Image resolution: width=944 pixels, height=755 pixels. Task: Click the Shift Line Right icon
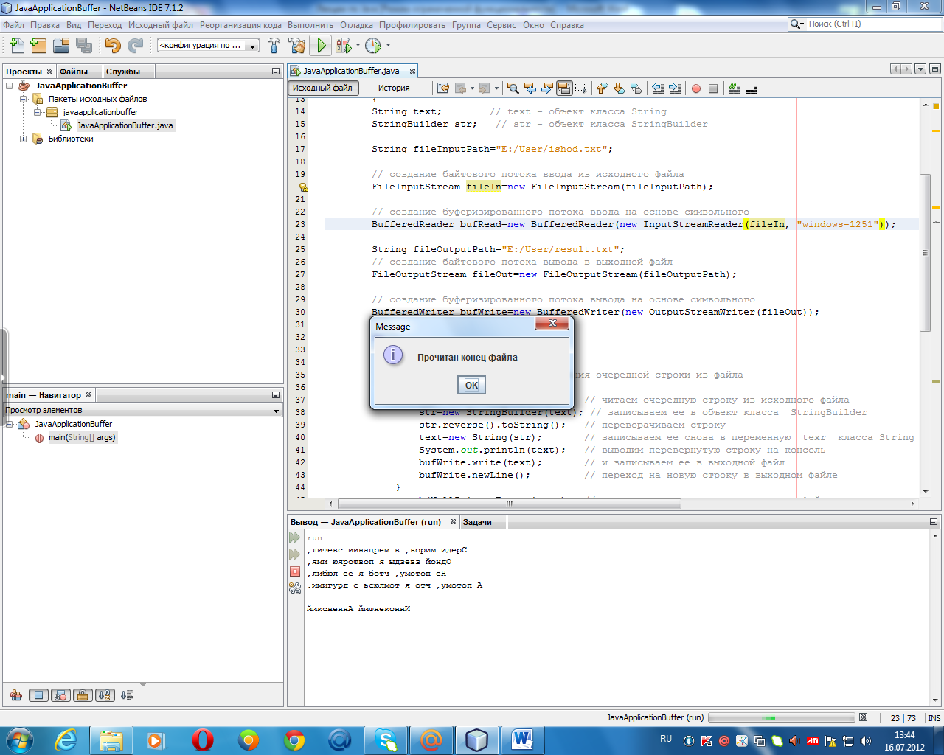click(x=675, y=88)
